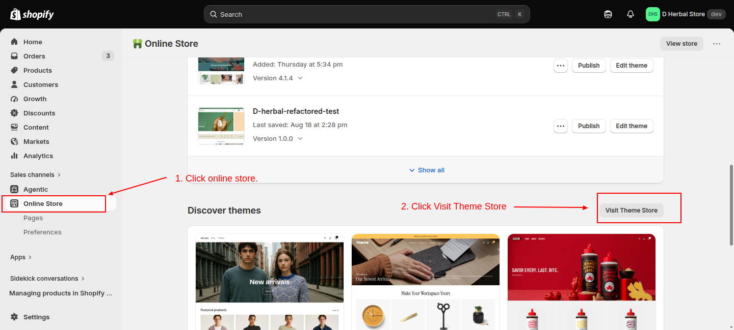Screen dimensions: 734x330
Task: Expand Show all themes
Action: [427, 170]
